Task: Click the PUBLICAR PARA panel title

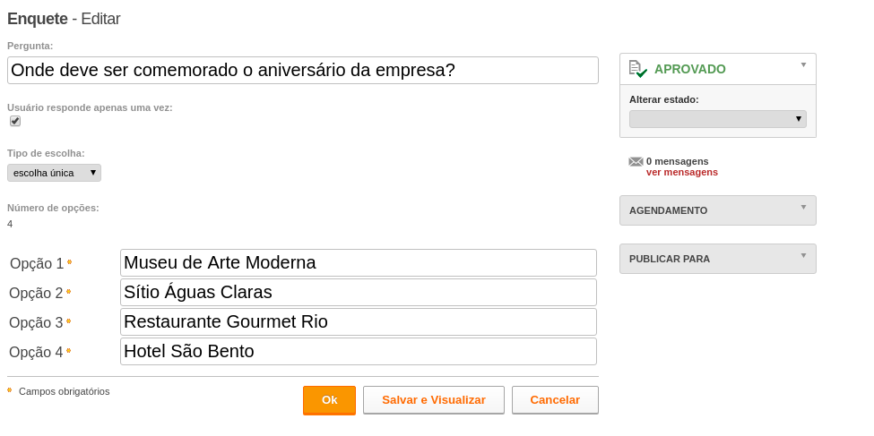Action: (670, 259)
